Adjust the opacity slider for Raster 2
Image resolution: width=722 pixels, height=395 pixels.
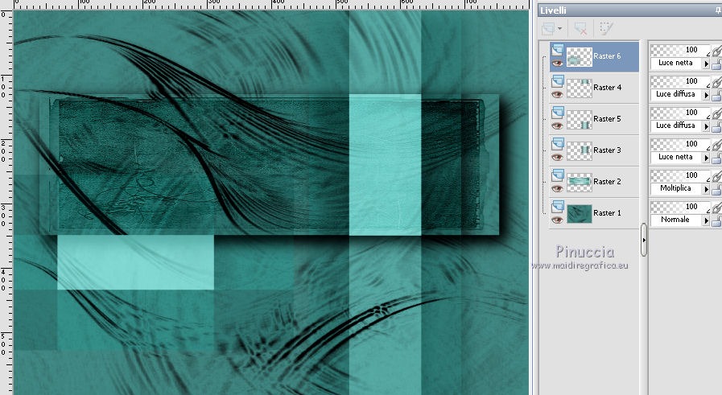[680, 175]
